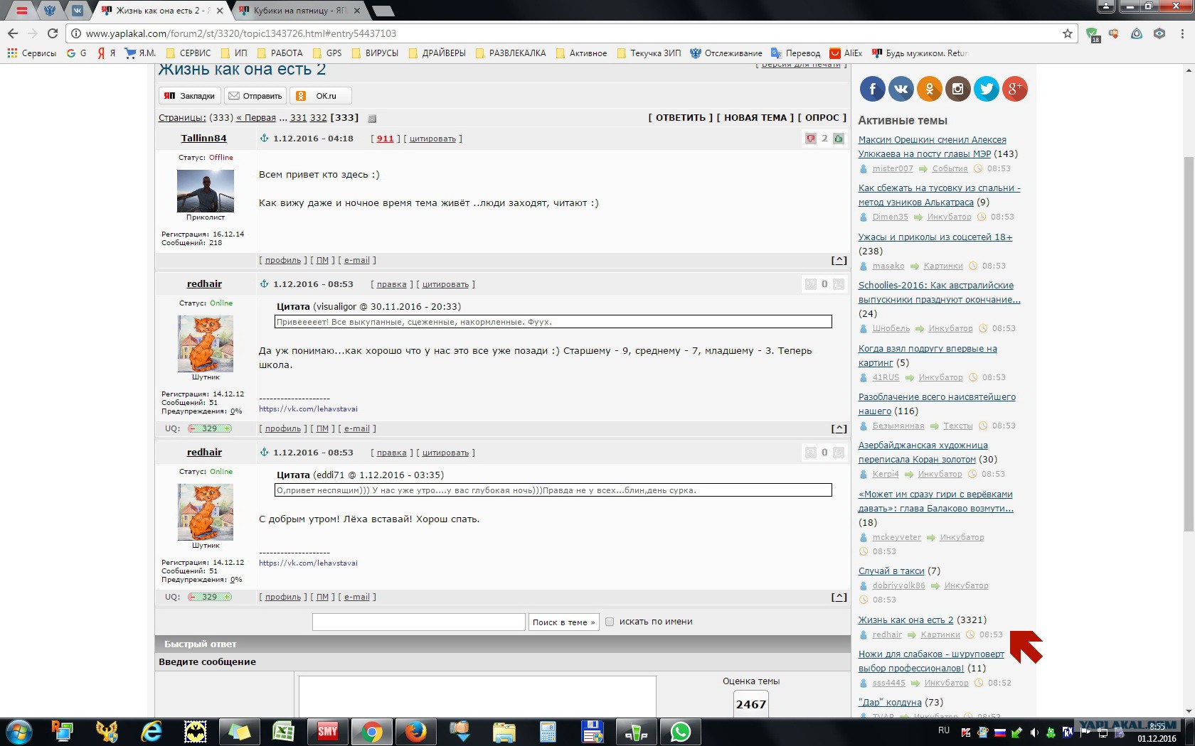The image size is (1195, 746).
Task: Click the topic search input field
Action: click(x=419, y=622)
